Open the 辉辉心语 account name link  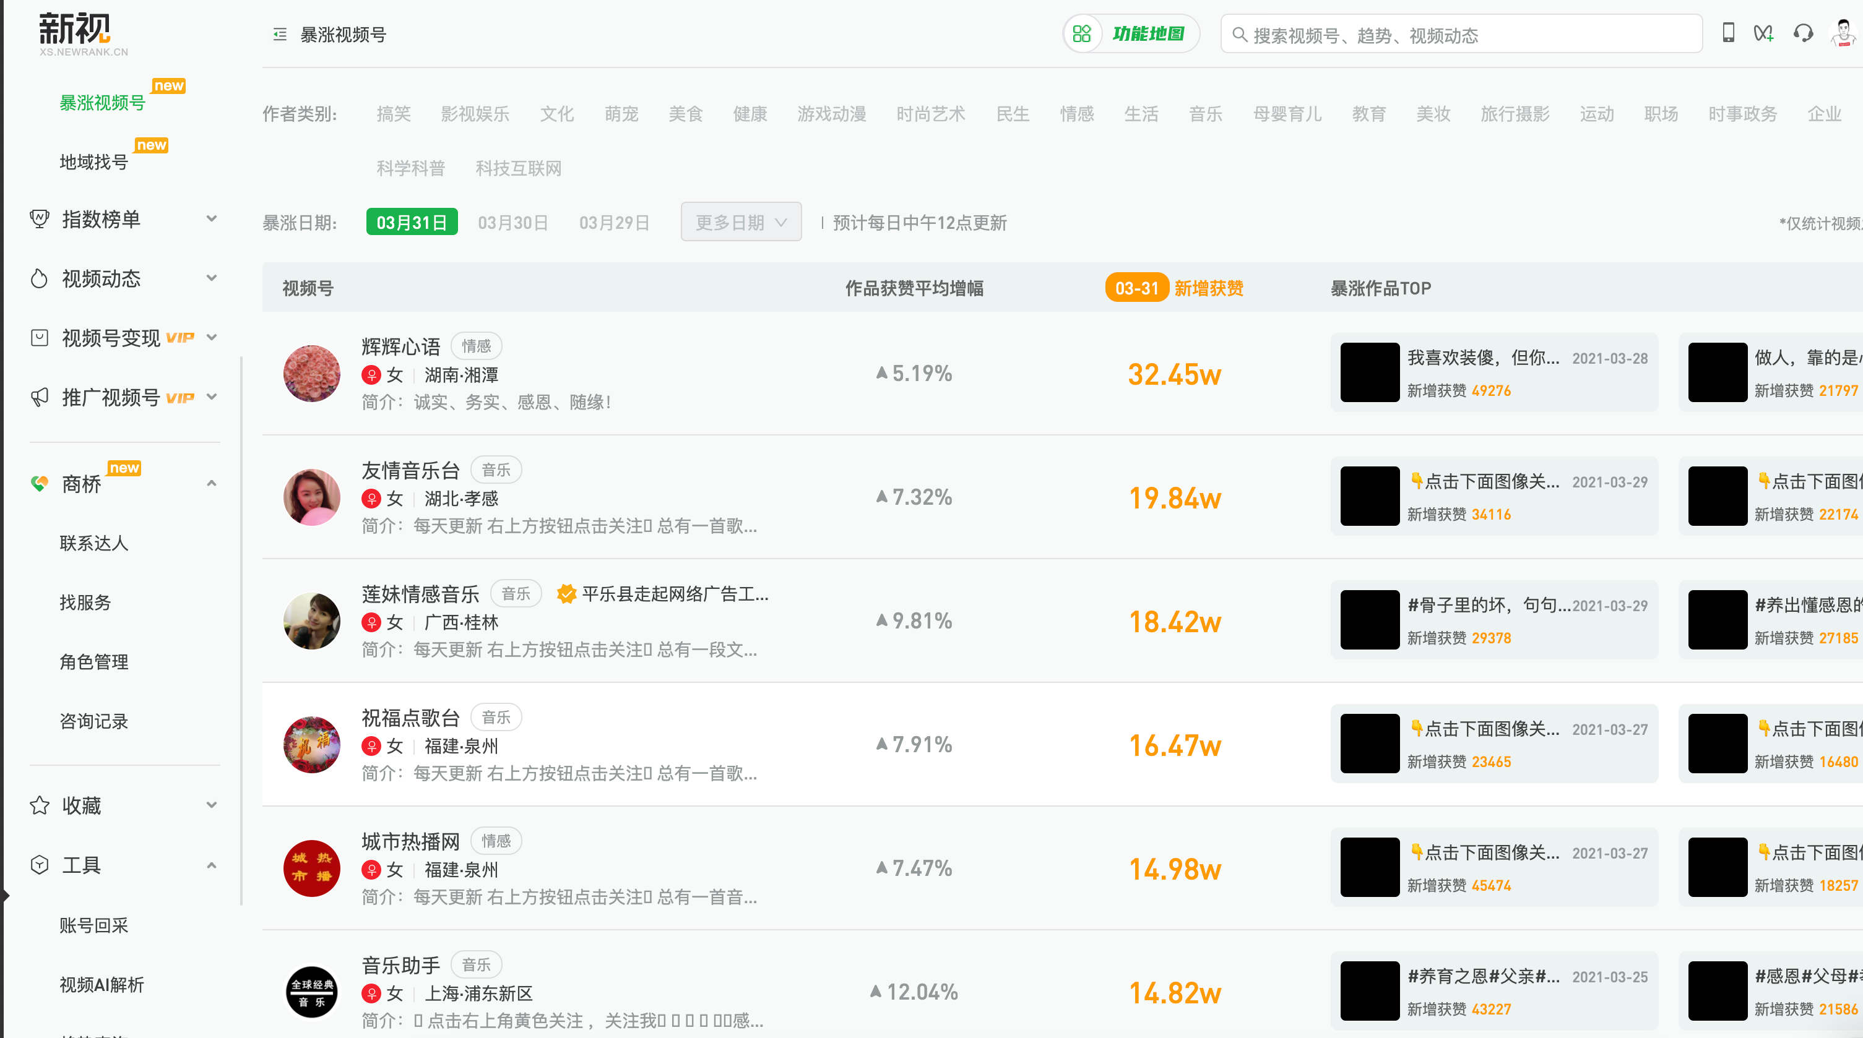[400, 346]
